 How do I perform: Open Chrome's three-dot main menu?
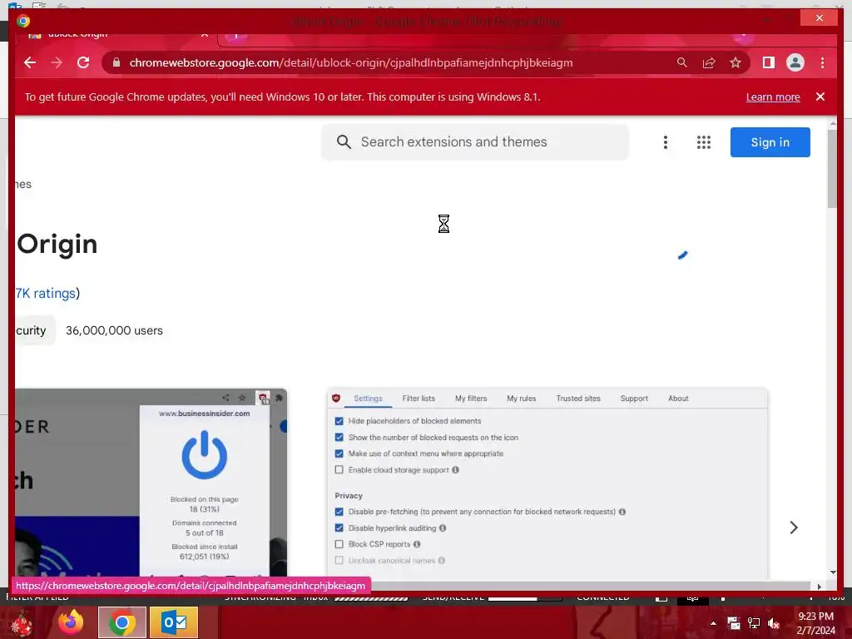click(822, 62)
